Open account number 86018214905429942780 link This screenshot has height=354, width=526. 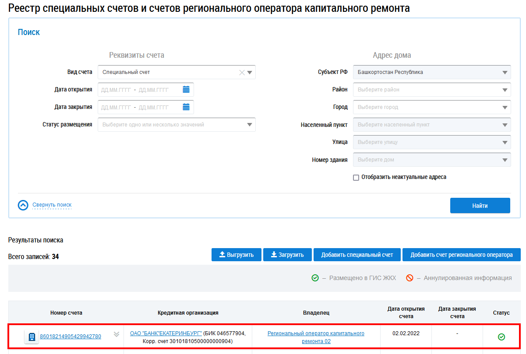click(71, 336)
